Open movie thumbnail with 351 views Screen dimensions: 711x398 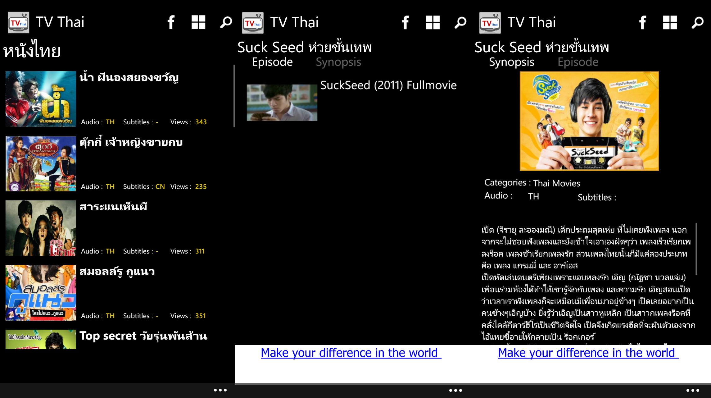[41, 293]
